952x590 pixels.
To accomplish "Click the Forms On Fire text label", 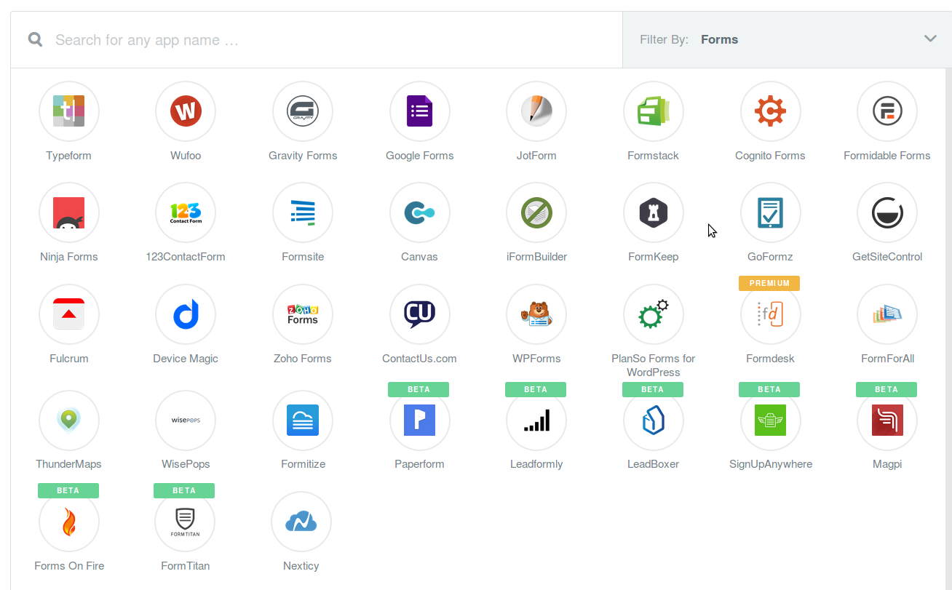I will [x=69, y=566].
